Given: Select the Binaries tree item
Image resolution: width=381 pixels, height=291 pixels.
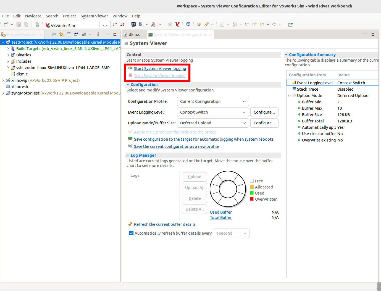Looking at the screenshot, I should point(21,55).
